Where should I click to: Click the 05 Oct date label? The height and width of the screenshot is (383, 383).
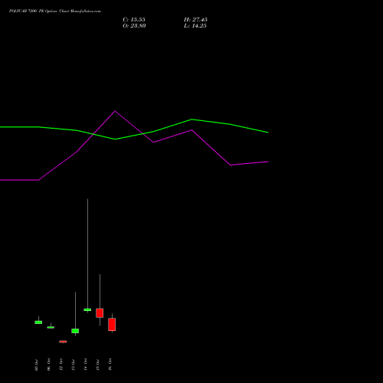tap(36, 365)
